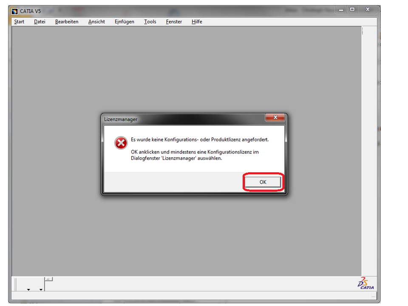Viewport: 408px width, 306px height.
Task: Minimize the CATIA V5 window
Action: [x=341, y=10]
